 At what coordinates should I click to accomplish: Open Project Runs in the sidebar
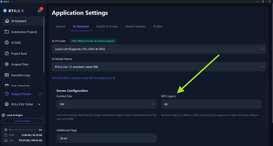point(23,54)
